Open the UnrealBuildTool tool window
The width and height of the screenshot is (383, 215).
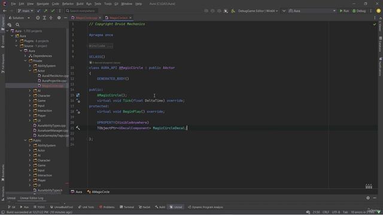point(62,207)
